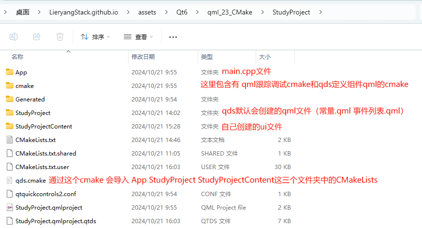Click the QML Project file type cell
Viewport: 422px width, 228px height.
pos(223,208)
